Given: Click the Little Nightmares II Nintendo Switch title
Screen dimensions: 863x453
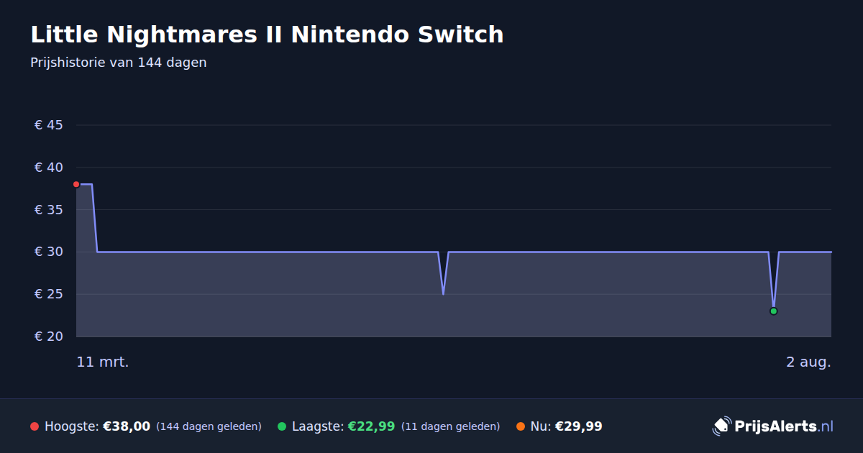Looking at the screenshot, I should (267, 35).
